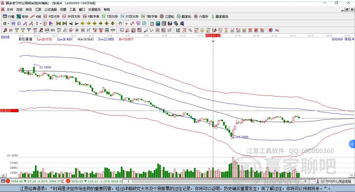Viewport: 355px width, 192px height.
Task: Open the 9P四方形 tool
Action: 71,17
